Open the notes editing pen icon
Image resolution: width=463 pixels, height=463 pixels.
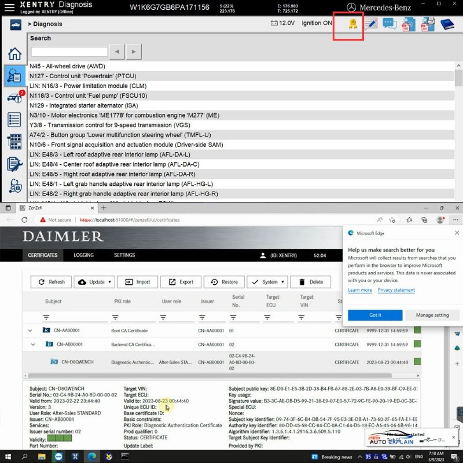click(x=370, y=23)
